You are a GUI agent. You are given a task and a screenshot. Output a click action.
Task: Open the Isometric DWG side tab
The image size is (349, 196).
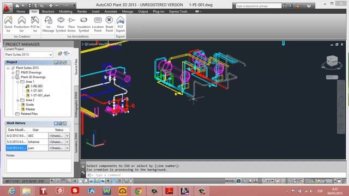(76, 143)
